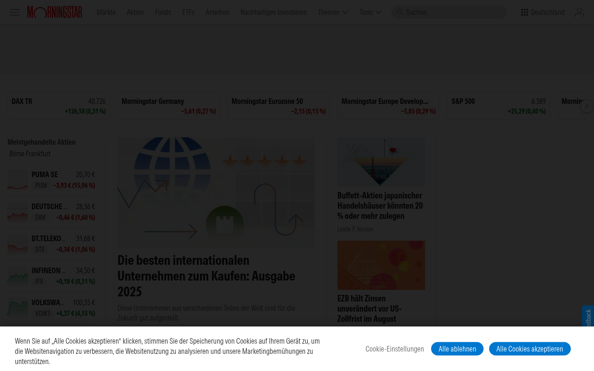
Task: Go to the Morningstar homepage logo
Action: point(55,12)
